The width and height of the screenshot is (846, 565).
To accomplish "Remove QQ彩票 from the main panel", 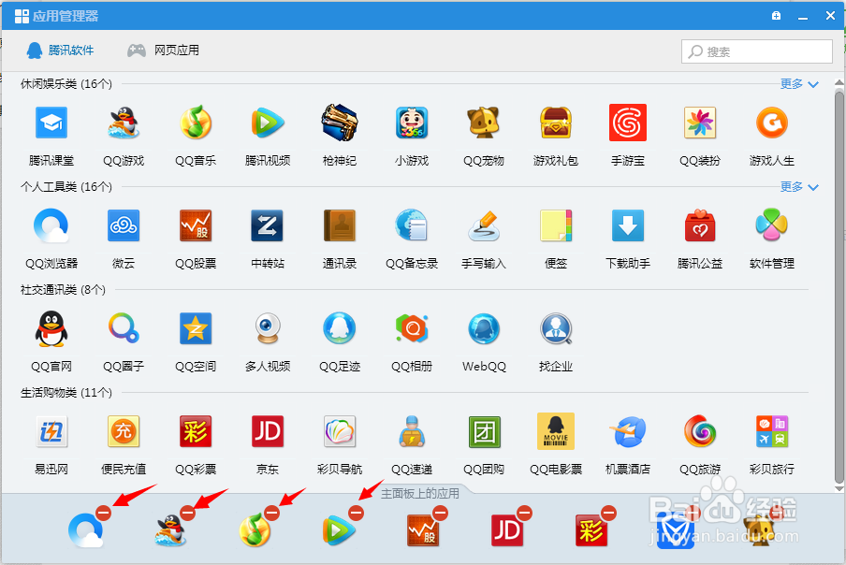I will [608, 513].
